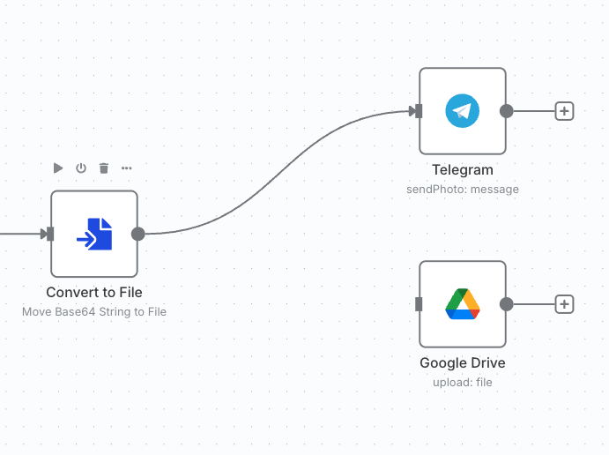Select the Telegram node icon

[462, 111]
